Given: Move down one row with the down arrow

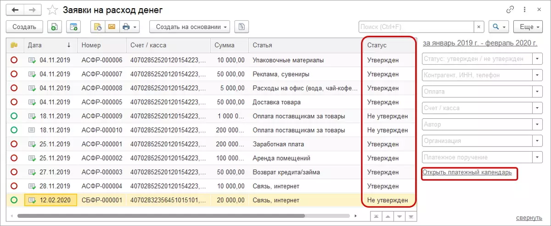Looking at the screenshot, I should [400, 216].
